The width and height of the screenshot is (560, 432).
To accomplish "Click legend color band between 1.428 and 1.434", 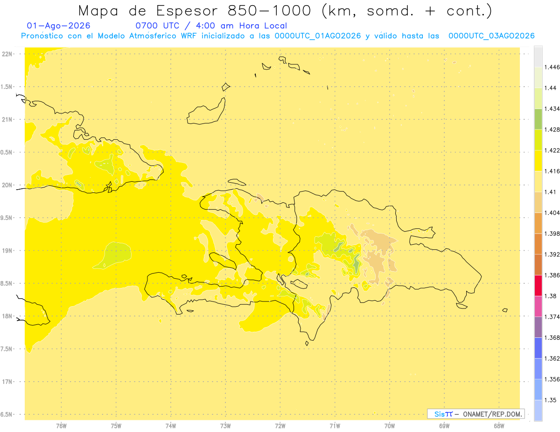I will pos(538,119).
